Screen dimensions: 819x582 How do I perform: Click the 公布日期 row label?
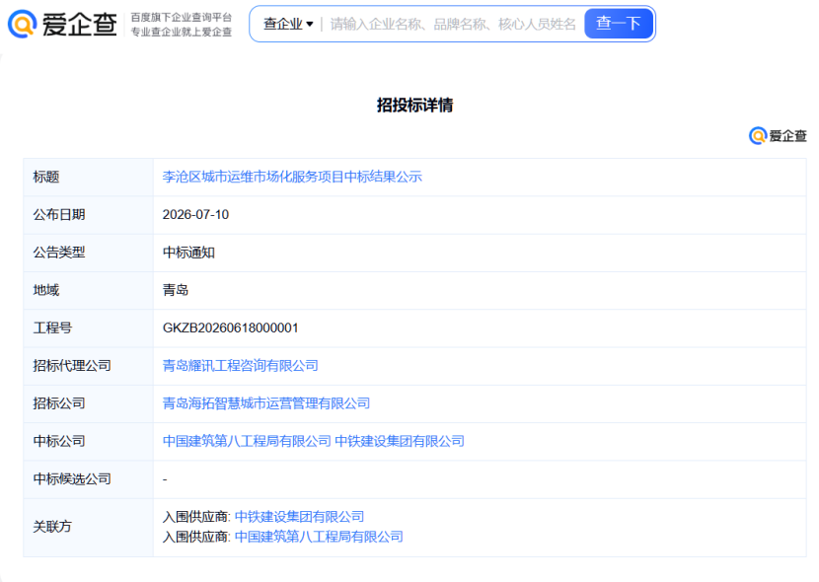(x=59, y=214)
